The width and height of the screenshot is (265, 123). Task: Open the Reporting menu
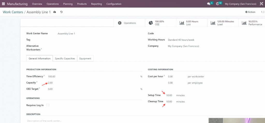pos(97,4)
